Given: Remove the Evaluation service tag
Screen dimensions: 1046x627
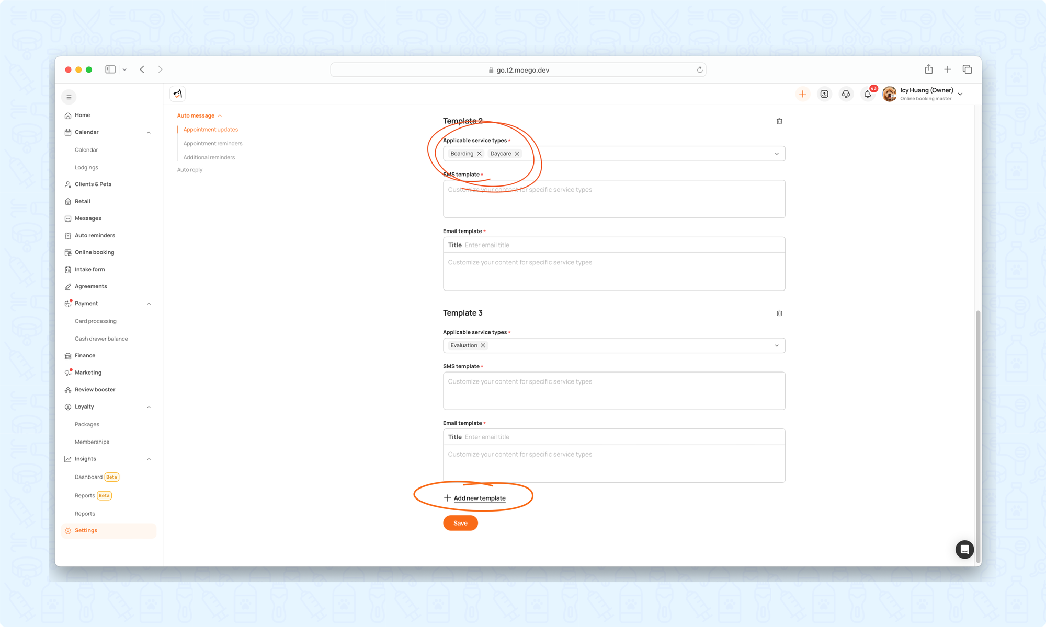Looking at the screenshot, I should pyautogui.click(x=483, y=345).
